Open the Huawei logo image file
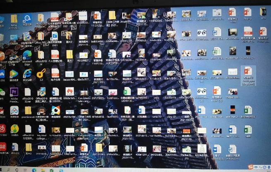The image size is (271, 172). (x=70, y=92)
